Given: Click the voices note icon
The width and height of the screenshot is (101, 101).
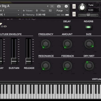Looking at the screenshot, I should coord(24,11).
